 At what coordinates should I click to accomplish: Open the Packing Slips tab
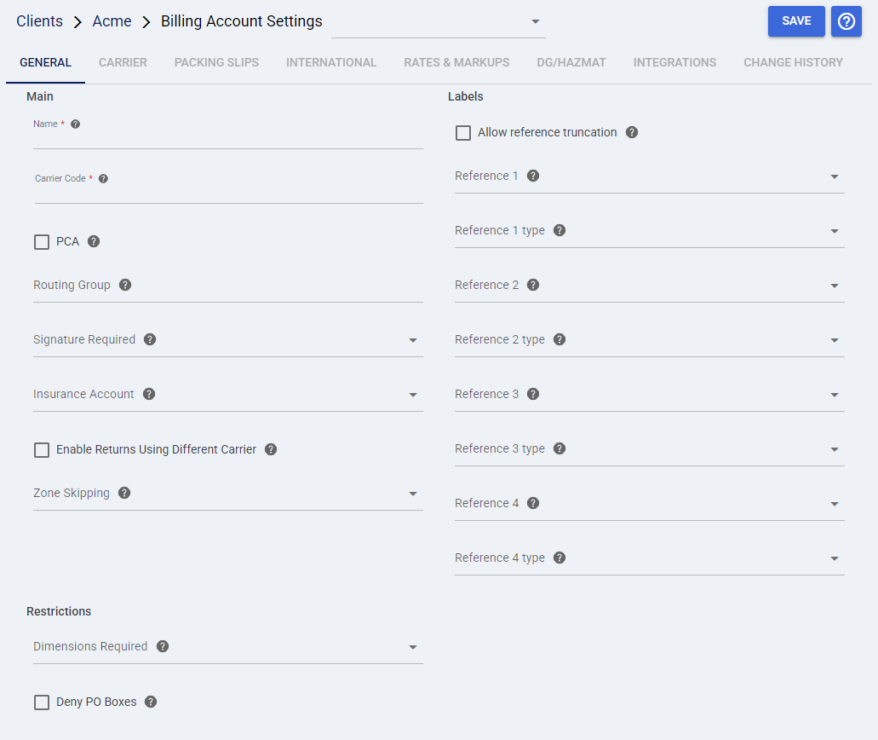point(216,62)
